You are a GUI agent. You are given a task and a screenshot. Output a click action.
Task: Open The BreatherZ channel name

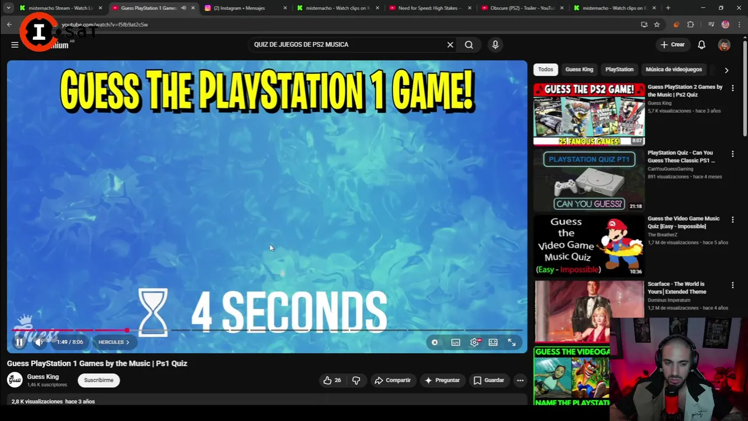pyautogui.click(x=663, y=235)
